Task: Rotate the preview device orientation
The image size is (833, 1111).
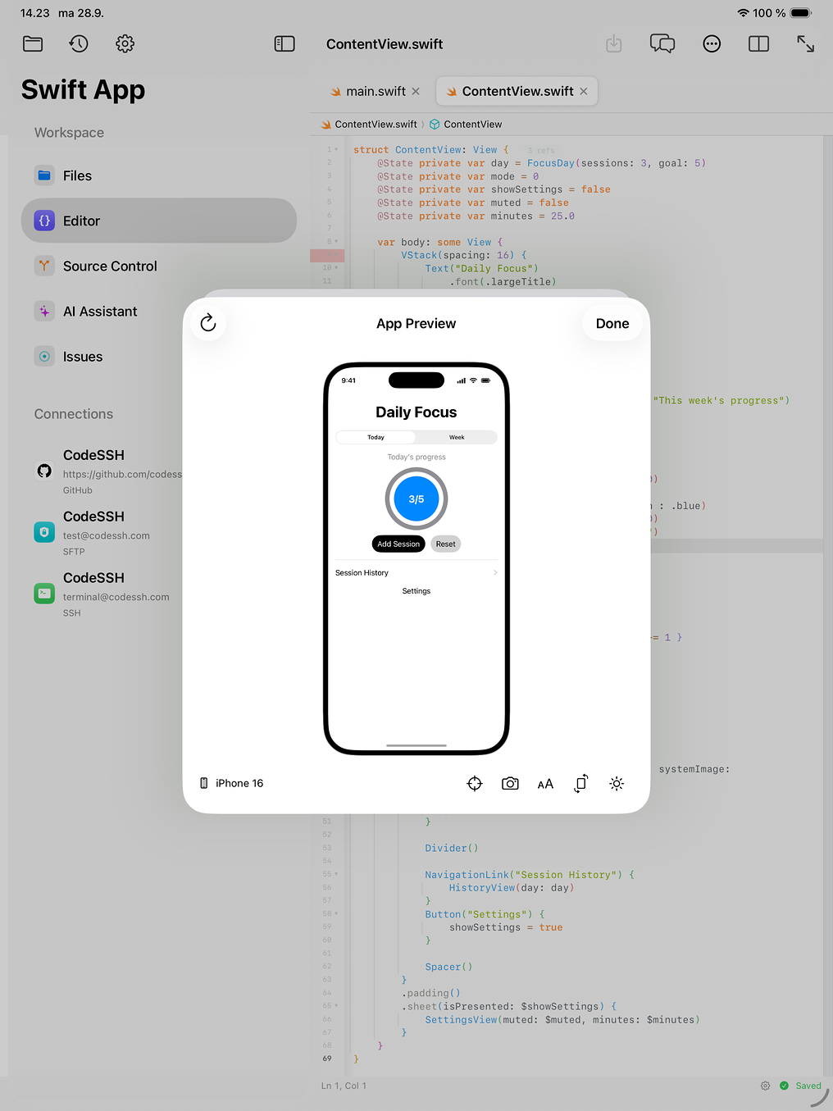Action: 581,784
